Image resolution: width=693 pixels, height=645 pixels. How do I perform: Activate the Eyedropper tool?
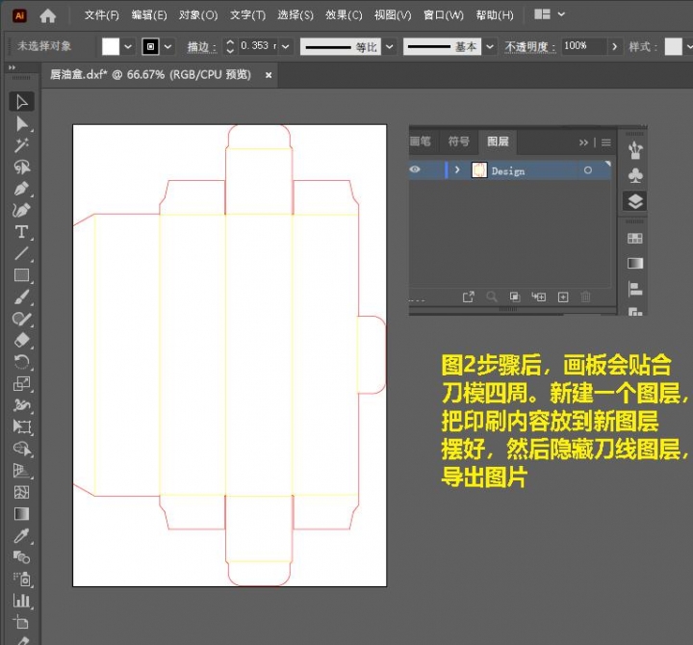click(x=21, y=535)
